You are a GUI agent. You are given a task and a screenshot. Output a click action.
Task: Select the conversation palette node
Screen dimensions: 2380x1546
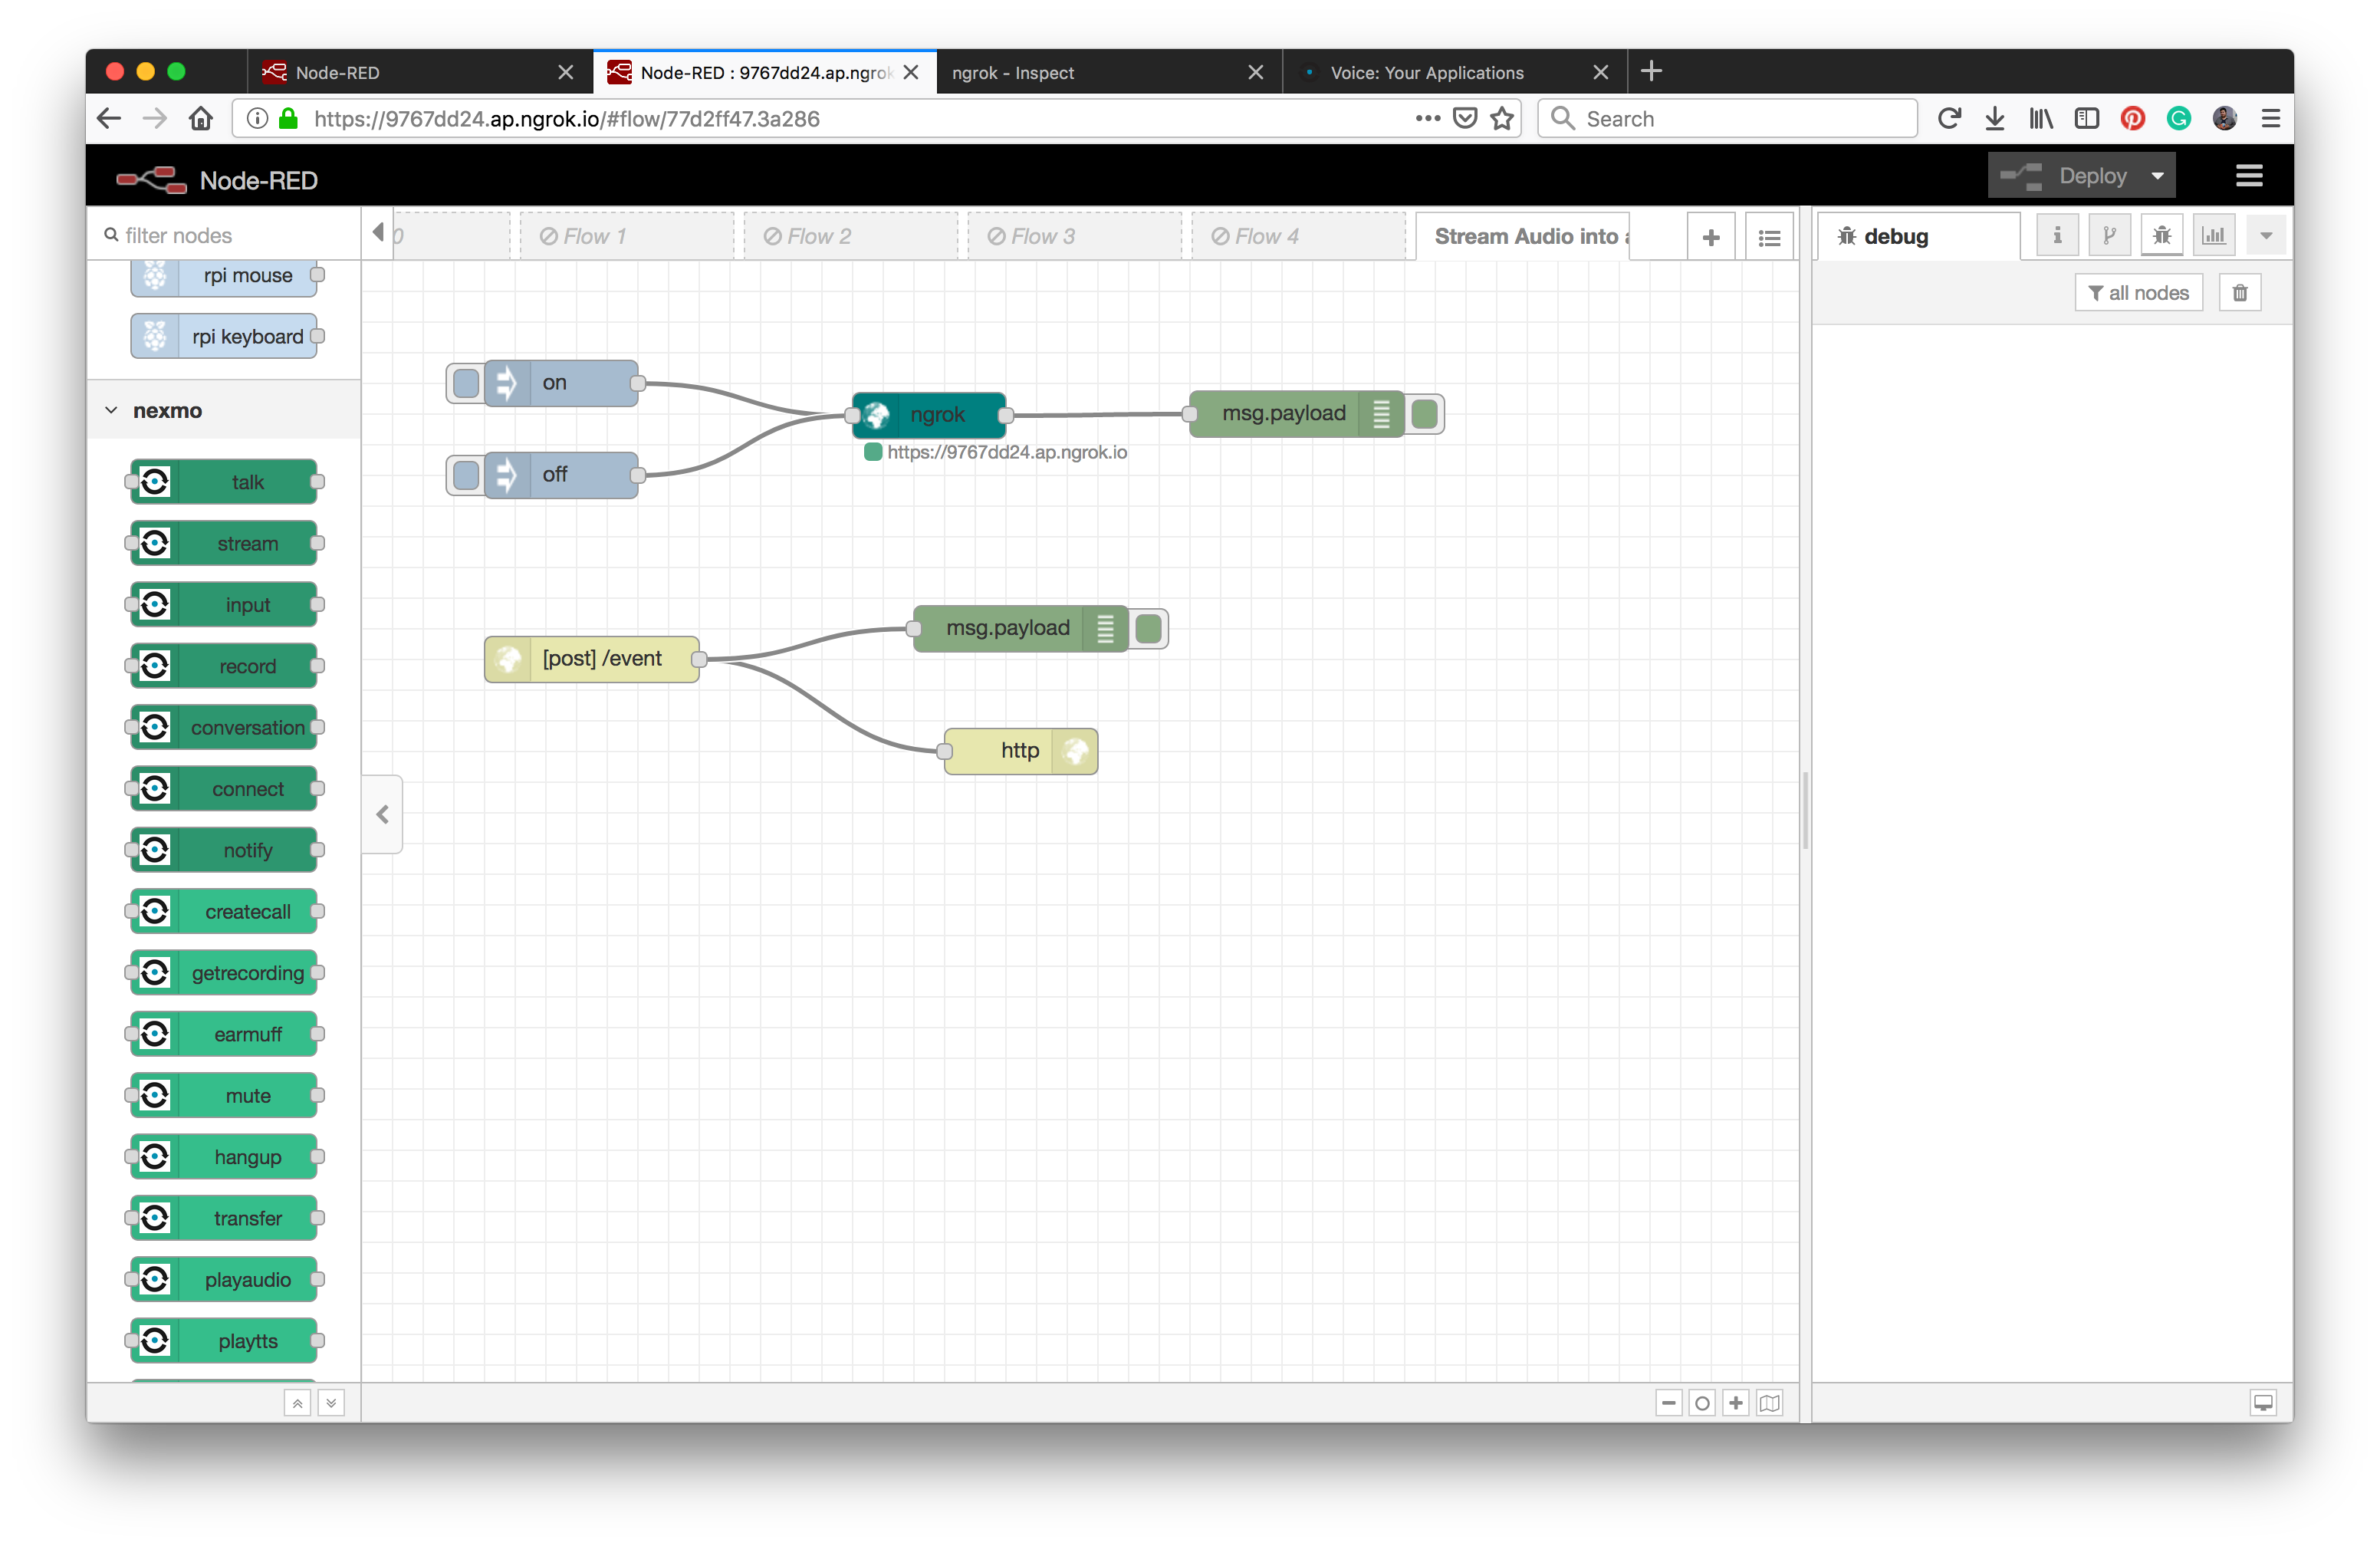click(x=224, y=728)
